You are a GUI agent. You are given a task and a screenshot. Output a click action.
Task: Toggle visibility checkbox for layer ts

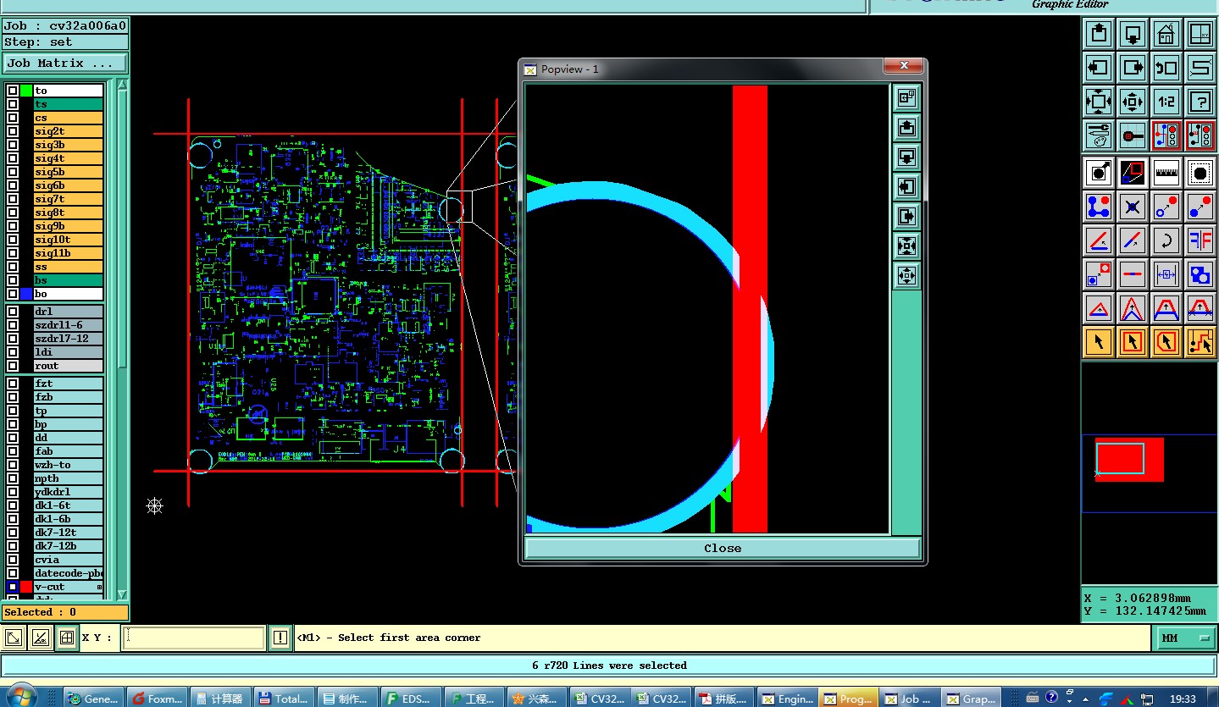pyautogui.click(x=13, y=104)
